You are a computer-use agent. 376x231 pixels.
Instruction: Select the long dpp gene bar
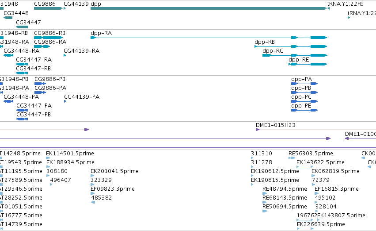pyautogui.click(x=209, y=8)
